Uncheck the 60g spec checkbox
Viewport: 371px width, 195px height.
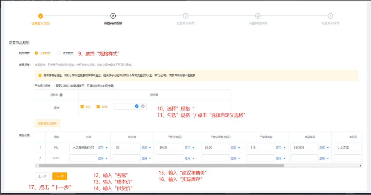[82, 107]
